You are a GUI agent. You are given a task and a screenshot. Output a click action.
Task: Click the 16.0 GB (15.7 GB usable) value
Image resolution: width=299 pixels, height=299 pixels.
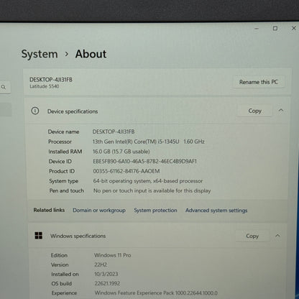click(121, 152)
